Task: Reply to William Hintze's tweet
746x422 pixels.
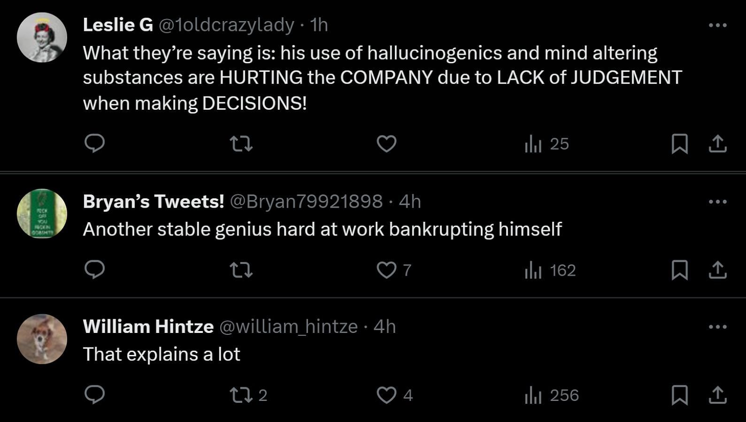Action: 94,395
